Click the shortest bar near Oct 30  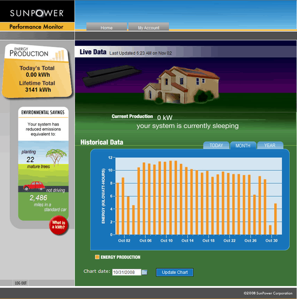coord(270,230)
